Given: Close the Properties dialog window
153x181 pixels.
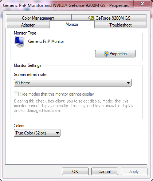Looking at the screenshot, I should tap(142, 4).
